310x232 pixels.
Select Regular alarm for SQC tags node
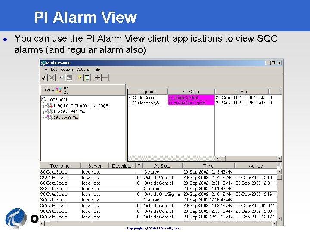(x=81, y=105)
